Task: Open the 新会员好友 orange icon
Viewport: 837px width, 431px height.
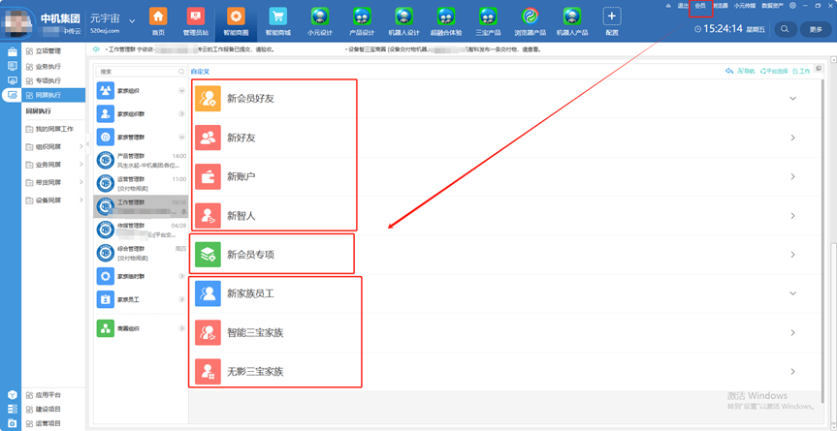Action: (x=208, y=99)
